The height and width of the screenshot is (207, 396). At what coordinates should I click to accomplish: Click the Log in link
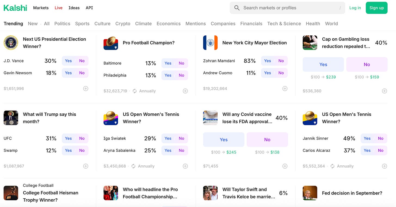(355, 8)
